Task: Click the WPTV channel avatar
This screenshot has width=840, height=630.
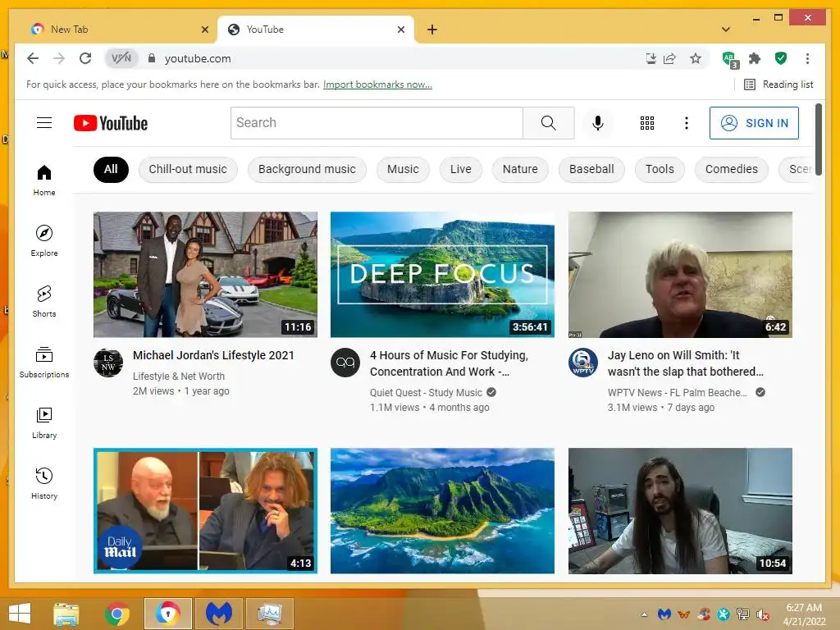Action: point(583,363)
